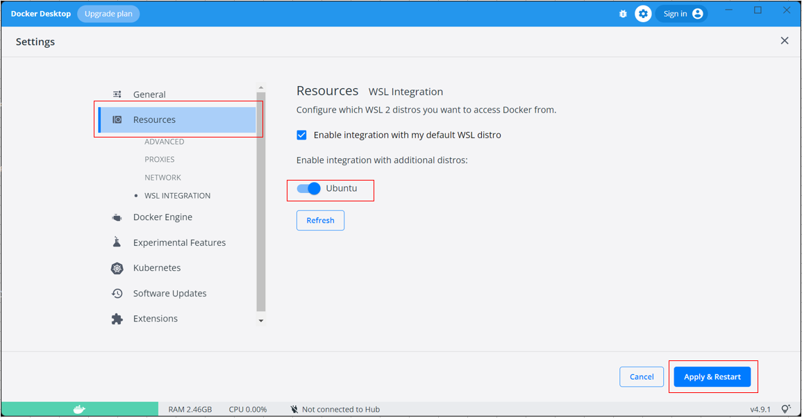Click the RAM 2.46GB status entry
This screenshot has width=802, height=418.
click(190, 409)
